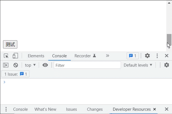Click the page's vertical scrollbar thumb
The height and width of the screenshot is (114, 172).
169,40
